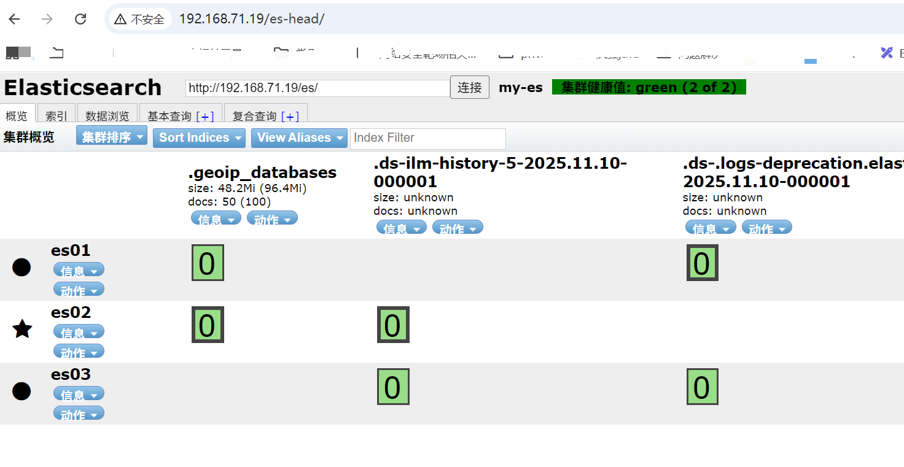Image resolution: width=904 pixels, height=467 pixels.
Task: Open 信息 dropdown for node es01
Action: [x=79, y=270]
